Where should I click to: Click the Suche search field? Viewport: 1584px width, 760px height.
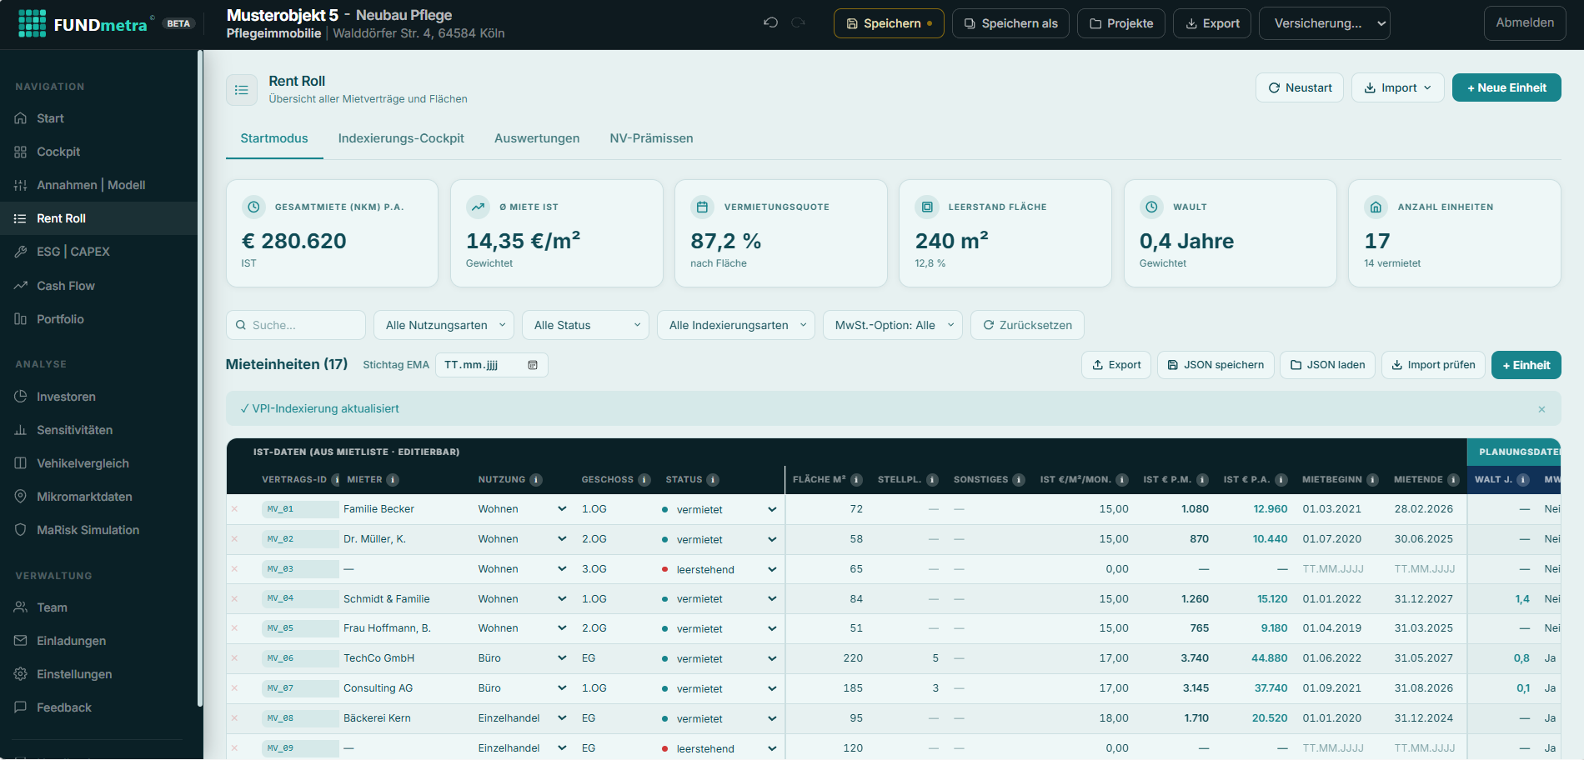coord(296,325)
